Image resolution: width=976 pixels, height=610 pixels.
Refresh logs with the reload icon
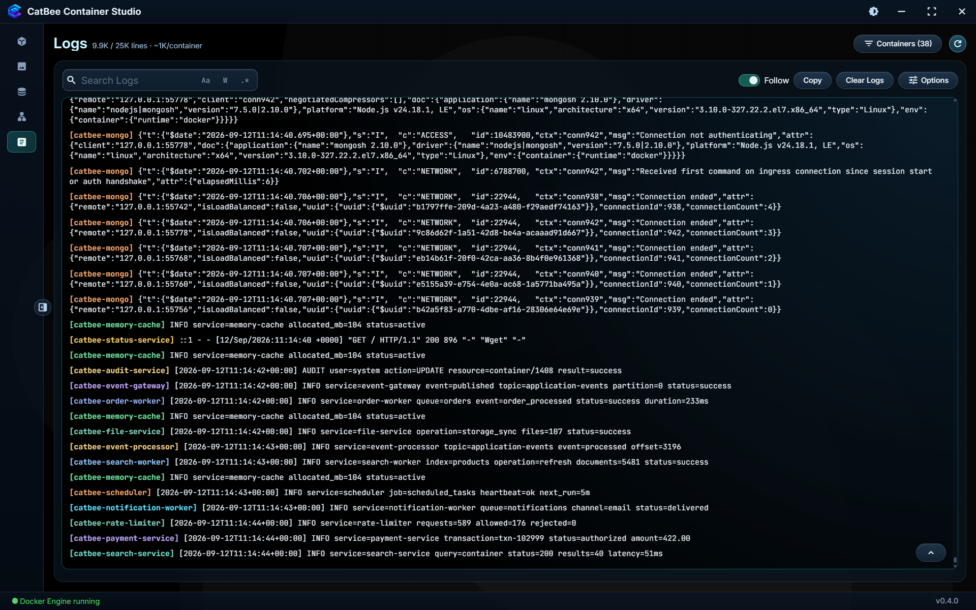coord(958,44)
